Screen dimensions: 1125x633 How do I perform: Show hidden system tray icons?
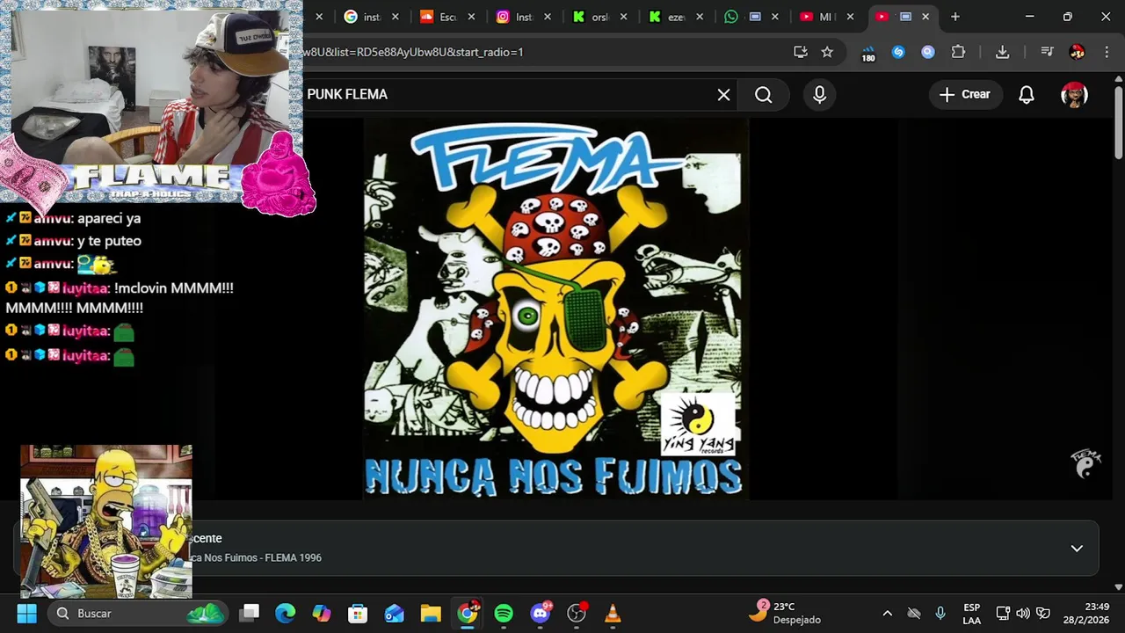click(887, 614)
